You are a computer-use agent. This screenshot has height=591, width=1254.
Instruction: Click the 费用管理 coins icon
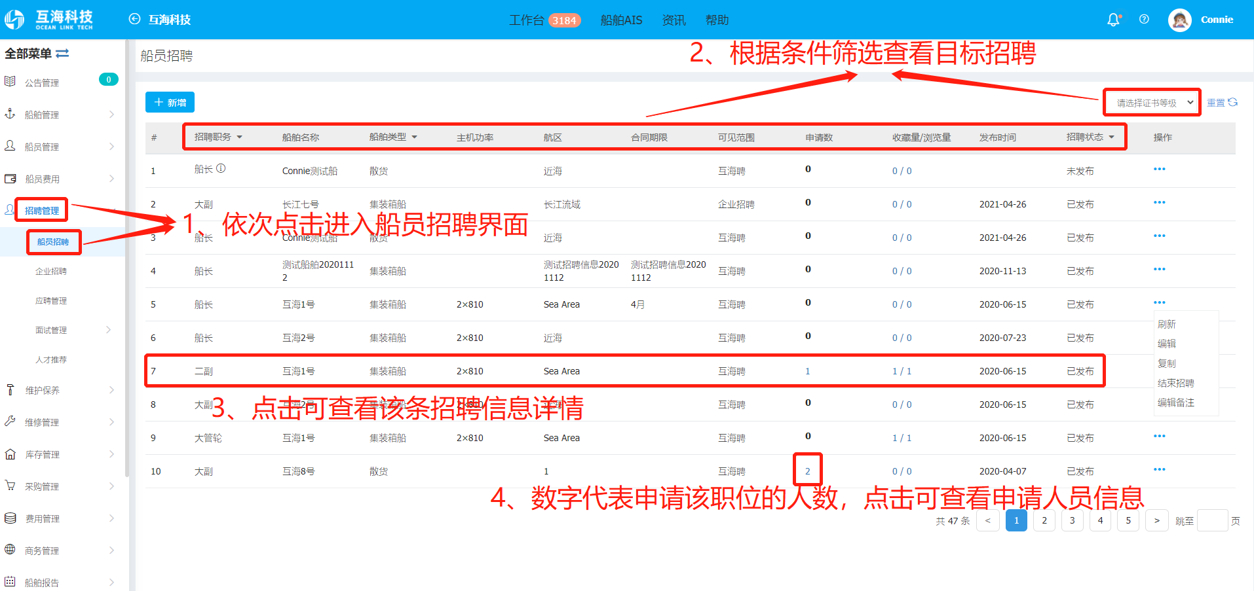pos(10,518)
